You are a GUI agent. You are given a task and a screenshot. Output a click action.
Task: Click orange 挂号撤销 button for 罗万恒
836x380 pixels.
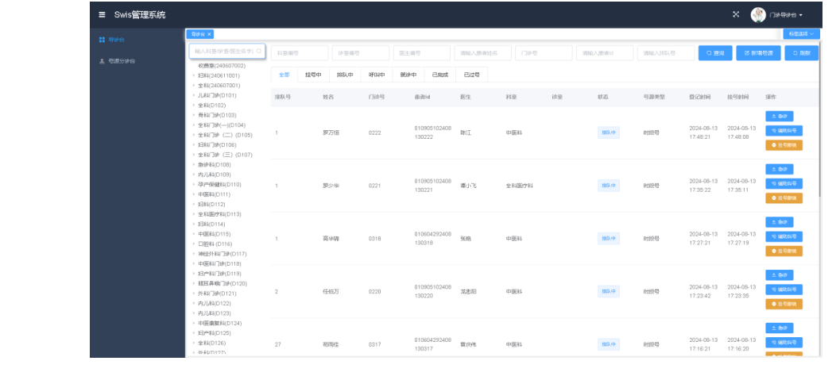(784, 145)
